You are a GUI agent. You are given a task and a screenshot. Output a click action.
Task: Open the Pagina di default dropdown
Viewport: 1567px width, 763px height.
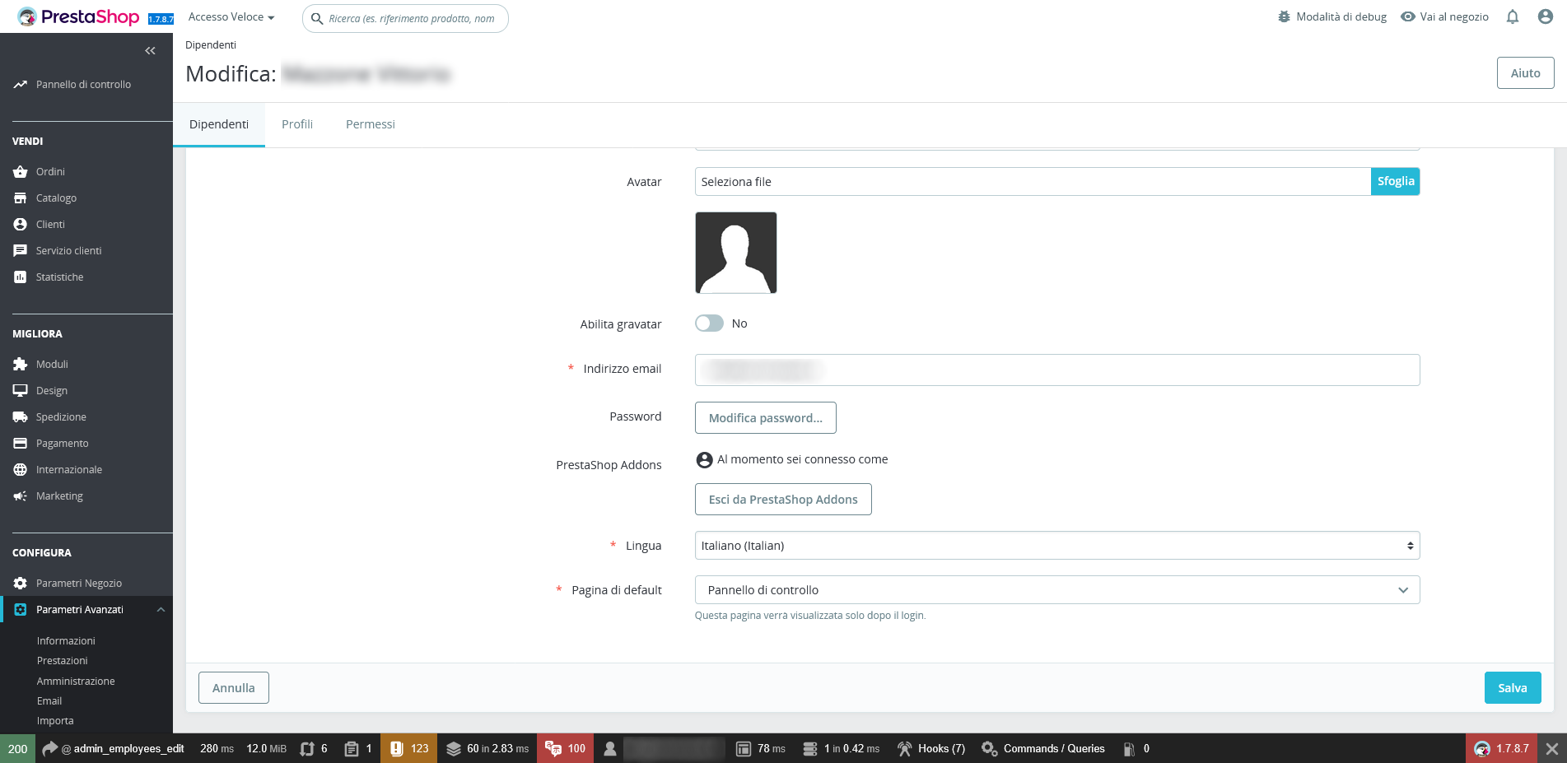[1057, 590]
